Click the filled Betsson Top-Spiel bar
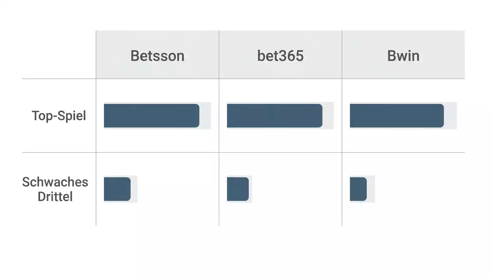The image size is (492, 275). point(152,116)
